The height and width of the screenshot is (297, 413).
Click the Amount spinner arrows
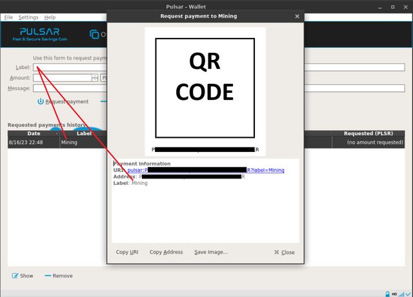(95, 78)
